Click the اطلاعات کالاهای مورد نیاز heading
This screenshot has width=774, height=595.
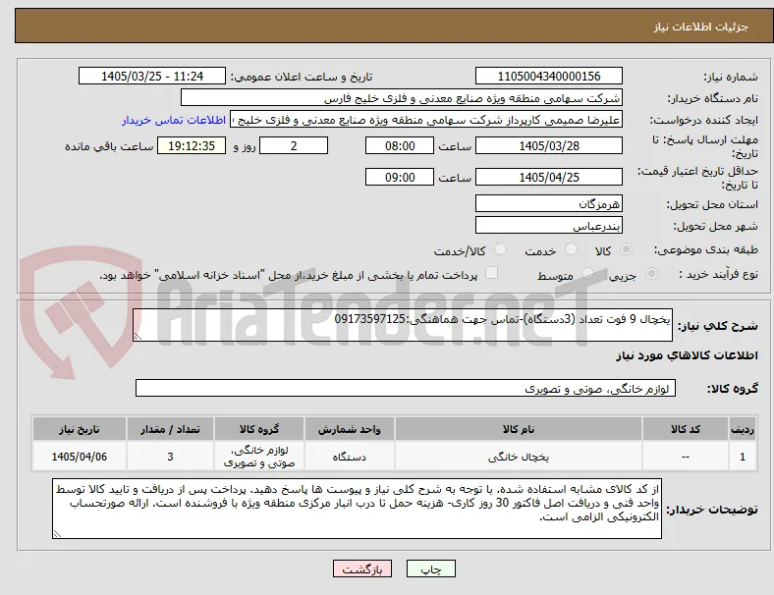(x=687, y=355)
